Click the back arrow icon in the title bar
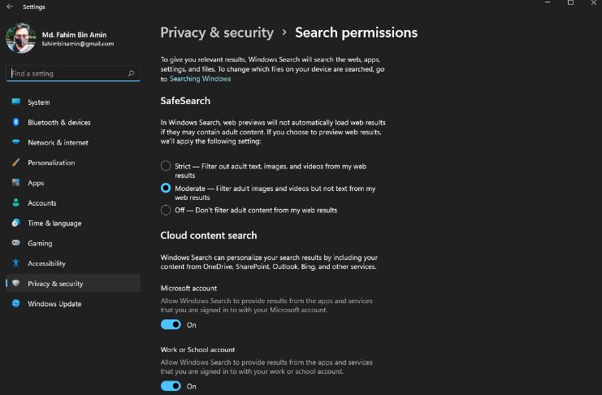 click(10, 7)
